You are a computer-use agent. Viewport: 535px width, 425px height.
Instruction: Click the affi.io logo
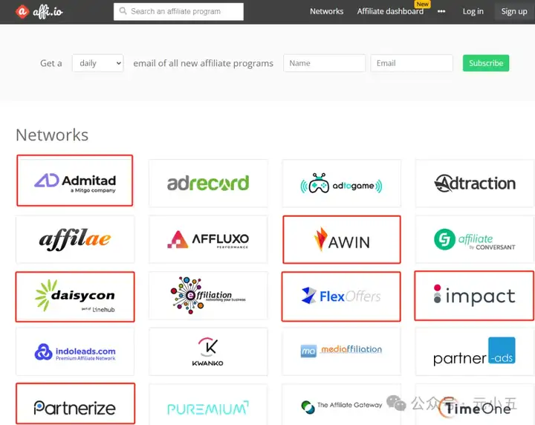(x=39, y=12)
